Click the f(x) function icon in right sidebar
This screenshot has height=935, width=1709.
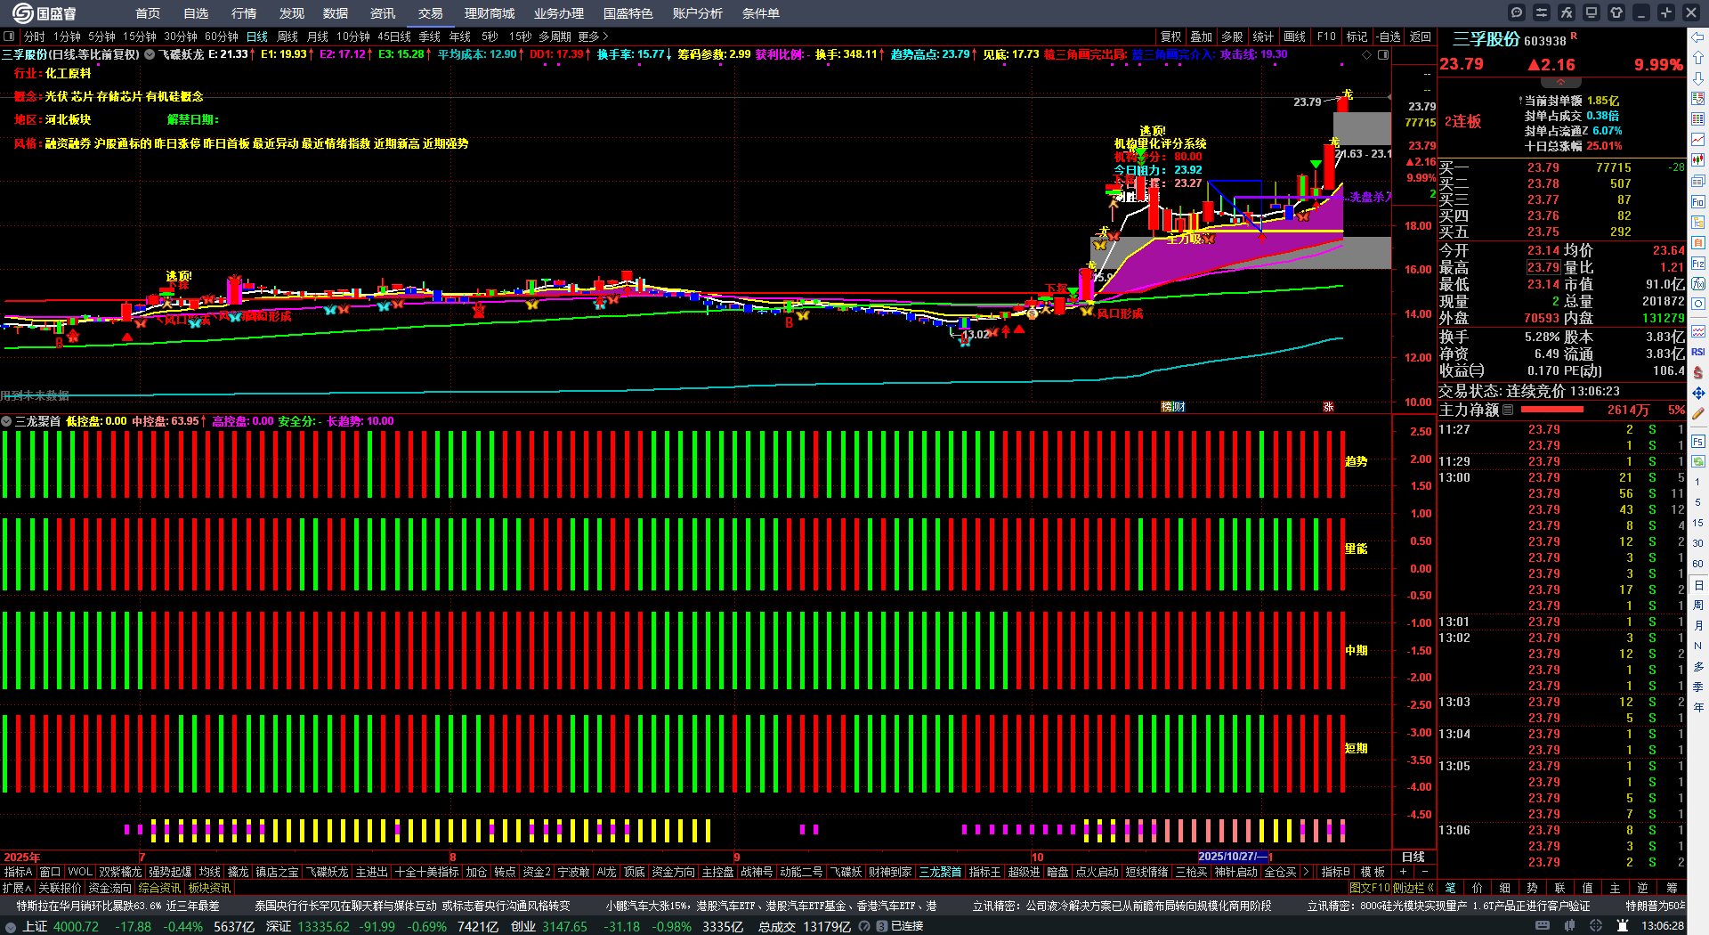click(x=1698, y=283)
